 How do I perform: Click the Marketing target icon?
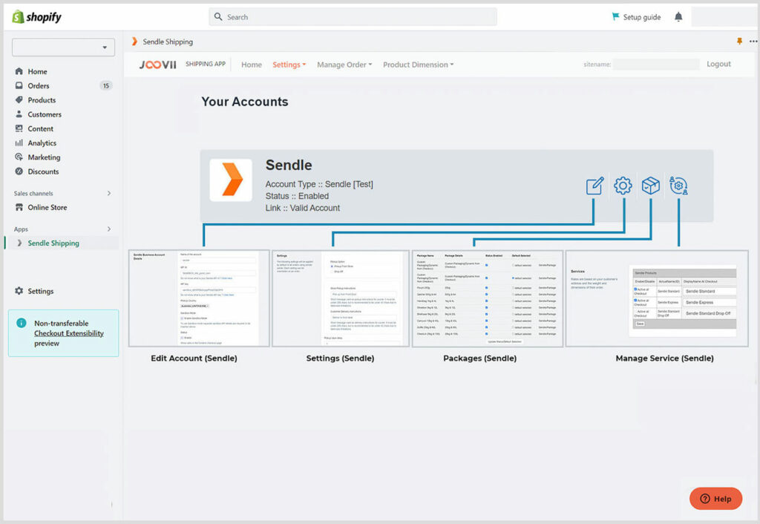point(19,157)
